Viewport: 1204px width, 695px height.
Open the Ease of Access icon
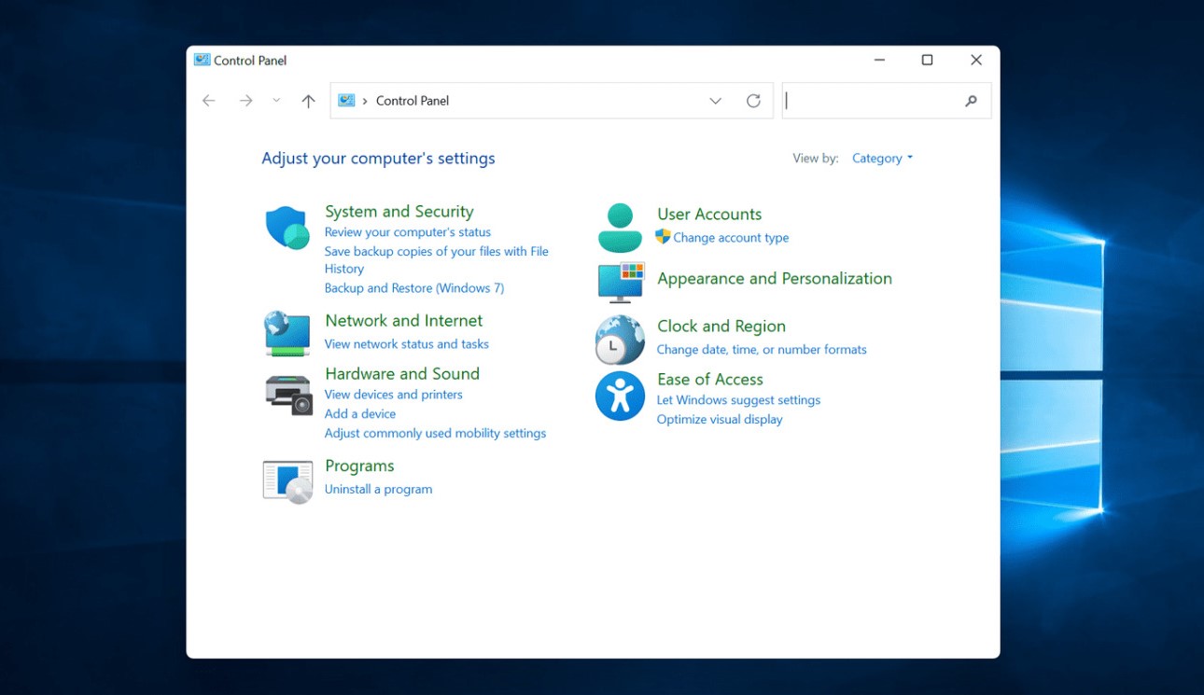(x=620, y=396)
